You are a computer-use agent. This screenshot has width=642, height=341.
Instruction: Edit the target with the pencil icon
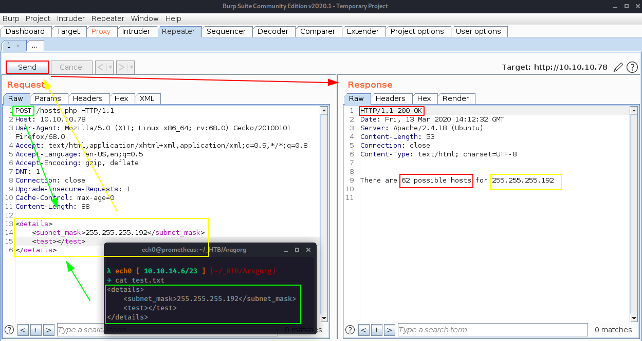point(618,67)
